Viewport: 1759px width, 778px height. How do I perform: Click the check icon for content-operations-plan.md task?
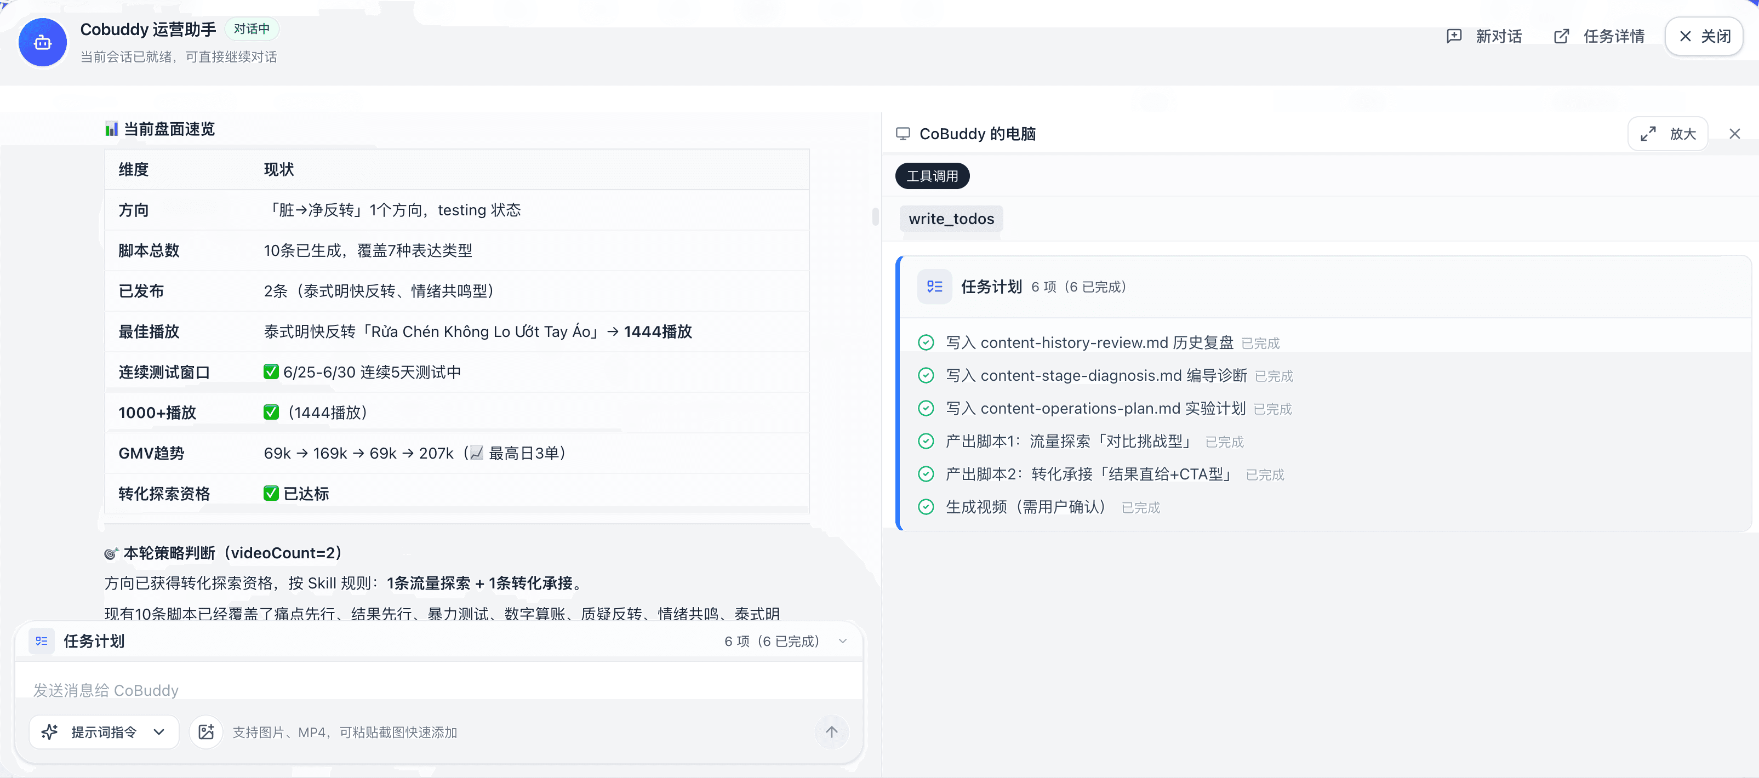coord(926,408)
